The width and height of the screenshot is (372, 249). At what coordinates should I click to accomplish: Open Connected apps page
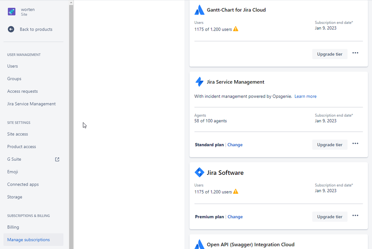23,185
